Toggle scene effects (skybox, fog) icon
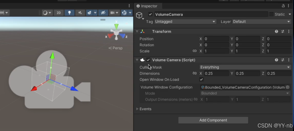The image size is (294, 131). (90, 13)
